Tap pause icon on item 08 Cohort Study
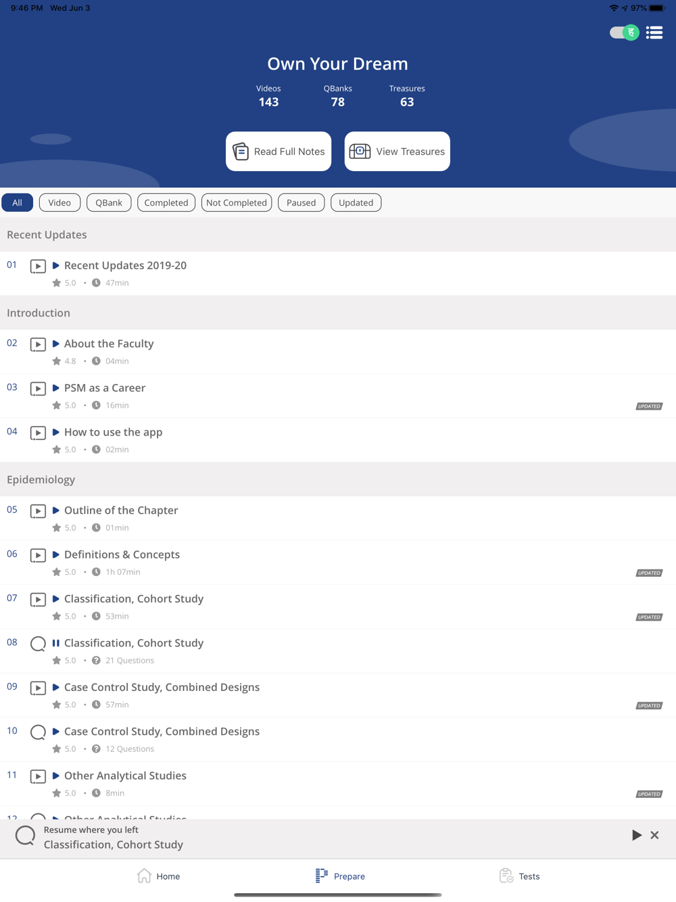The image size is (676, 902). [x=56, y=643]
